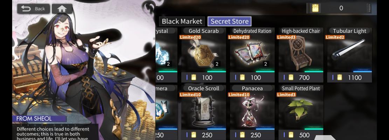Tap the From Sheol dialogue text
Image resolution: width=389 pixels, height=140 pixels.
click(x=53, y=133)
